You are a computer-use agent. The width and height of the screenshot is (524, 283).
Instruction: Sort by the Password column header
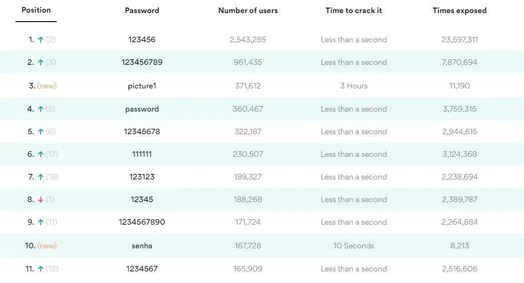[x=142, y=11]
